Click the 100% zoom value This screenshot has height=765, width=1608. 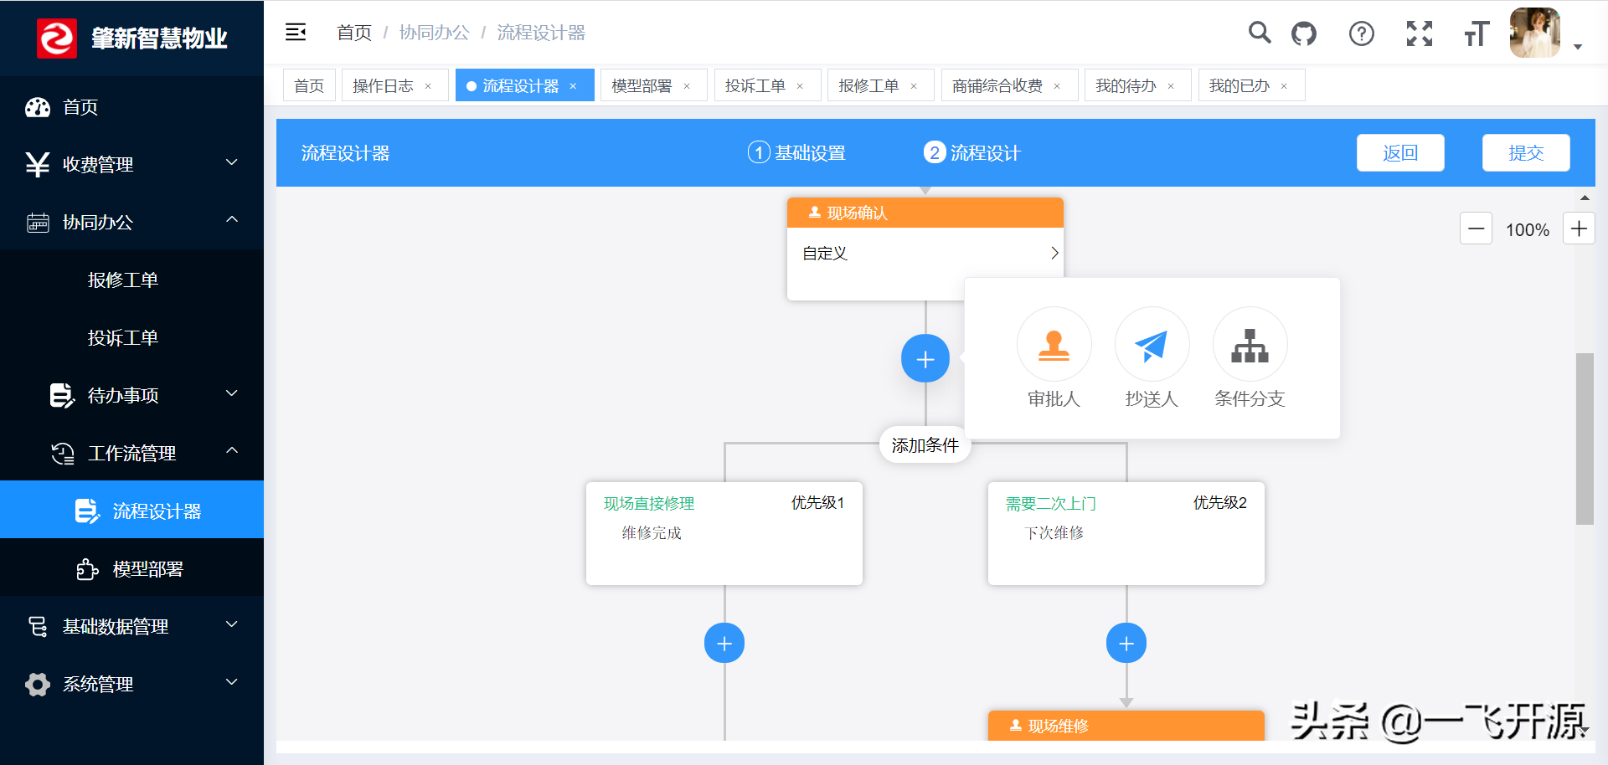[x=1528, y=229]
